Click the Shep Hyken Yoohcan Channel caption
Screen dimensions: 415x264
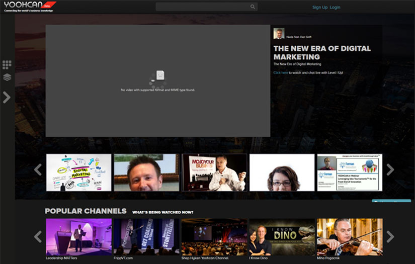(205, 258)
